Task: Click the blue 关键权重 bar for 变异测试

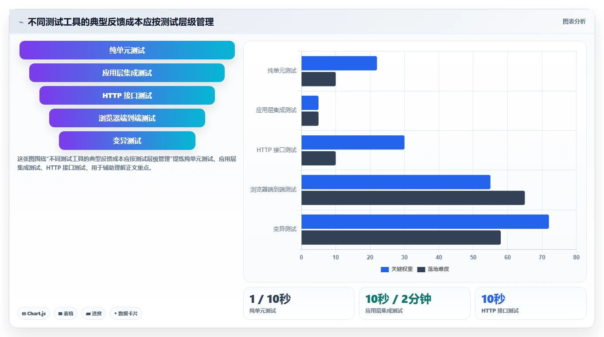Action: click(x=425, y=222)
